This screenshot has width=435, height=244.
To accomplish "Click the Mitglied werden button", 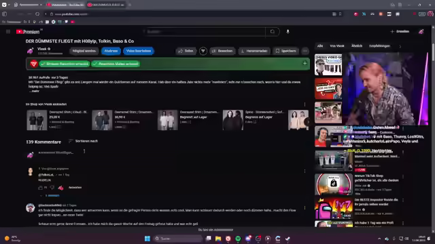I will tap(84, 51).
